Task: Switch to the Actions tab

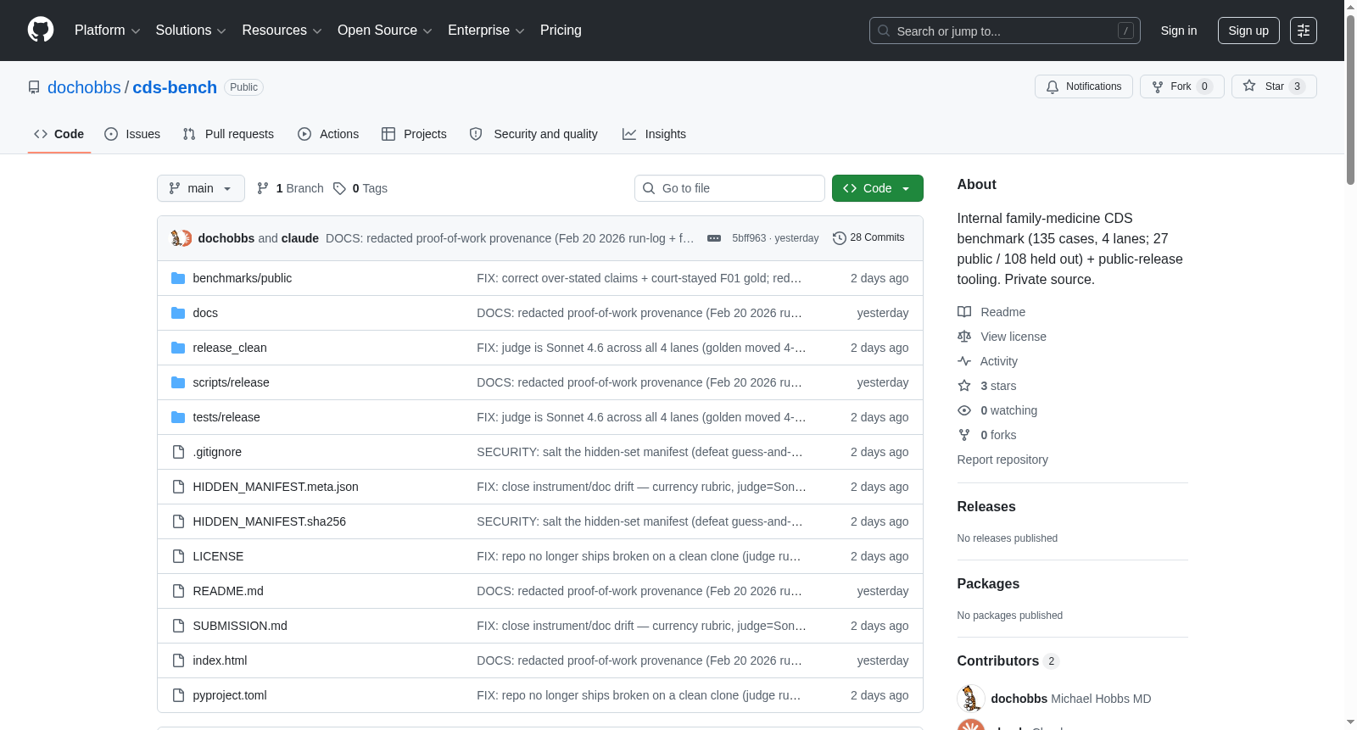Action: (x=328, y=134)
